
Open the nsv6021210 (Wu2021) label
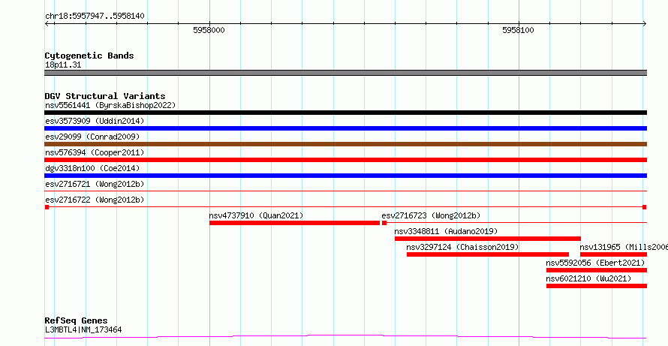[x=588, y=278]
